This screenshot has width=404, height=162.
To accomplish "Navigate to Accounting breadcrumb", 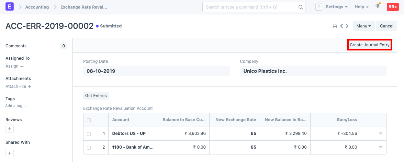I will click(x=37, y=7).
